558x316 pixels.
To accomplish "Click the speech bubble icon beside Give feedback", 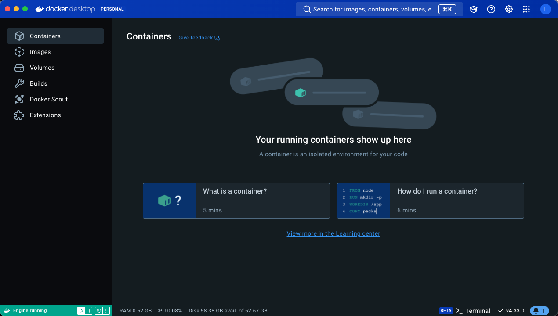I will (x=217, y=38).
